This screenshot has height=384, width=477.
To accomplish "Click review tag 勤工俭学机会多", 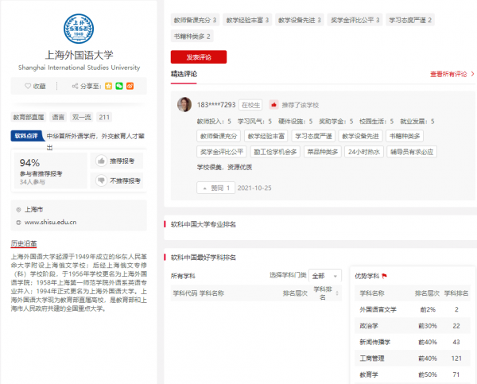I will click(275, 152).
